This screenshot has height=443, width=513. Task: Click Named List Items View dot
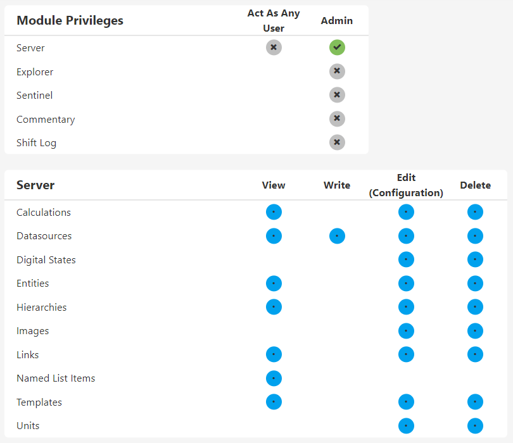point(274,378)
